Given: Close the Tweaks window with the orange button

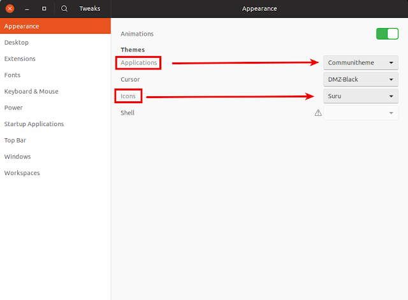Looking at the screenshot, I should point(10,8).
